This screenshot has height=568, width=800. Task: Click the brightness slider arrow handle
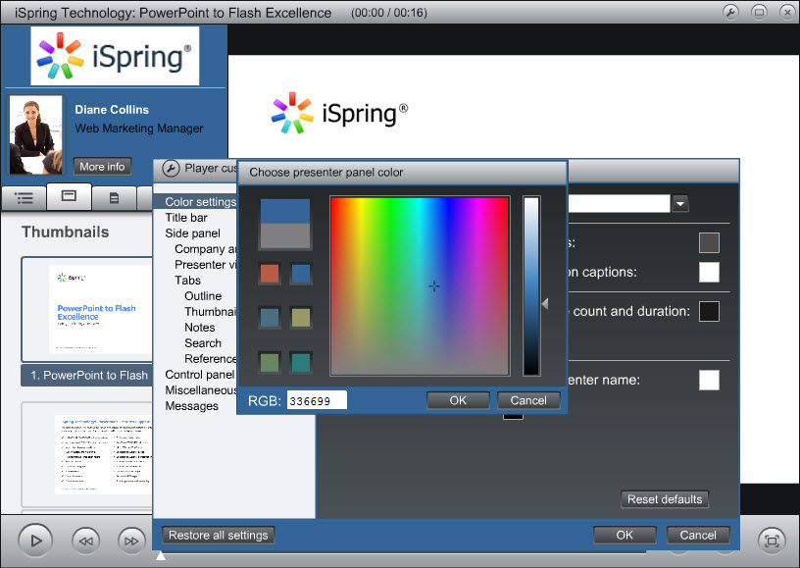pos(545,304)
